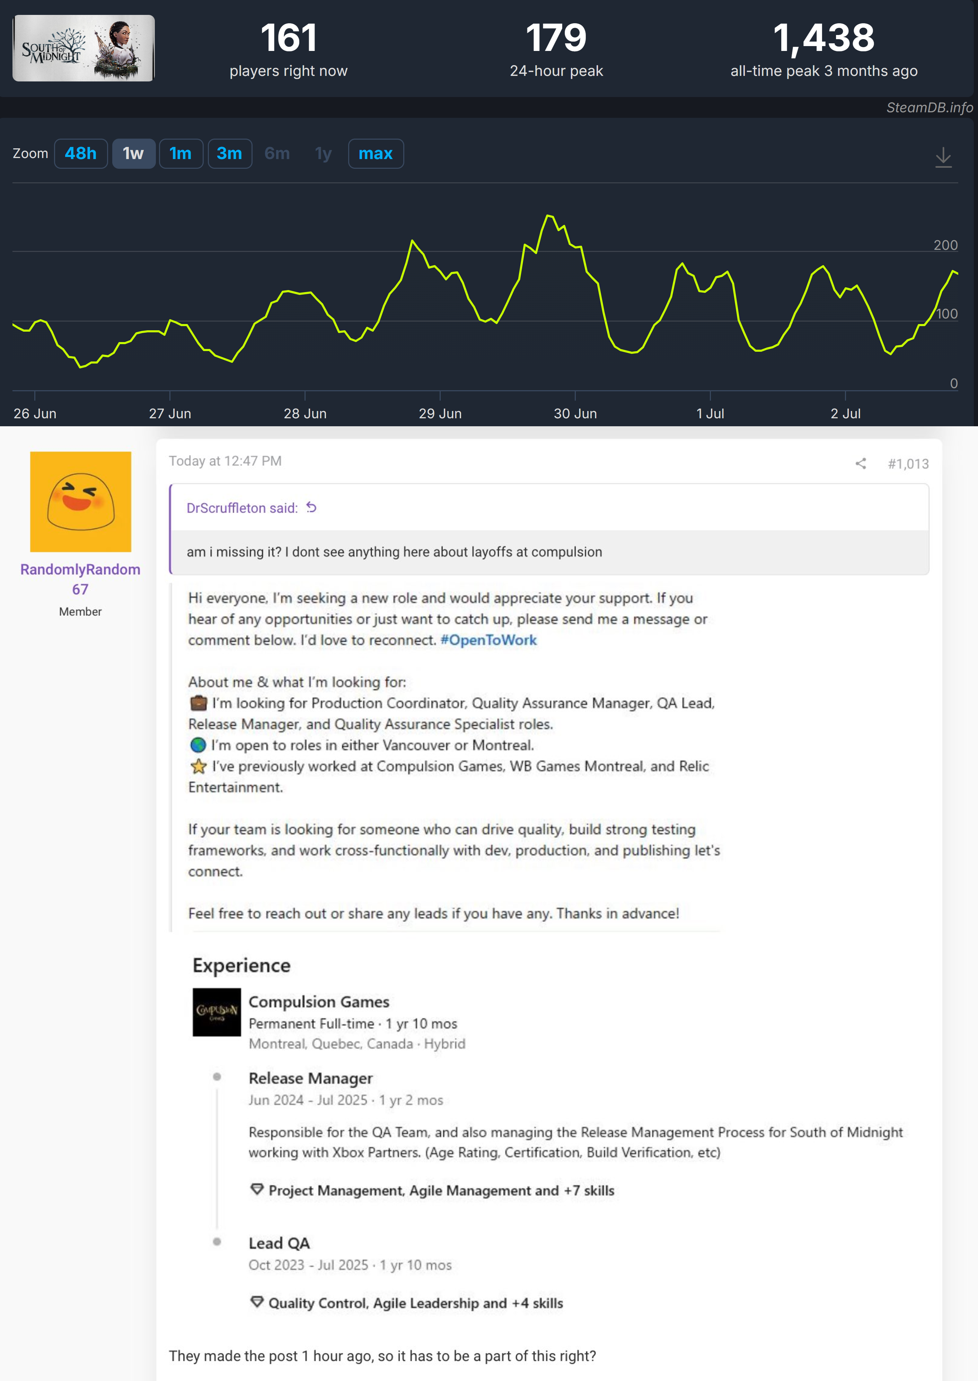Set chart zoom to max
Viewport: 978px width, 1381px height.
tap(376, 154)
